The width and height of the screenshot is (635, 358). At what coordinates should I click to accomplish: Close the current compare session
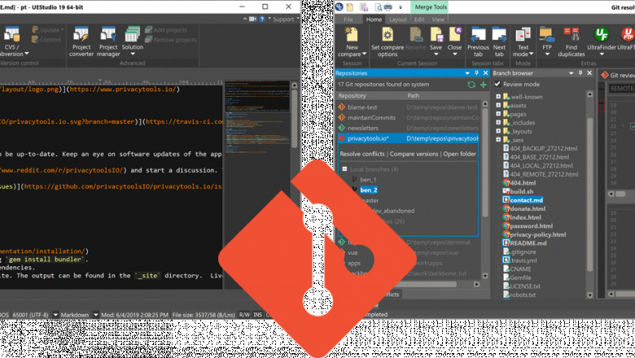pyautogui.click(x=454, y=42)
